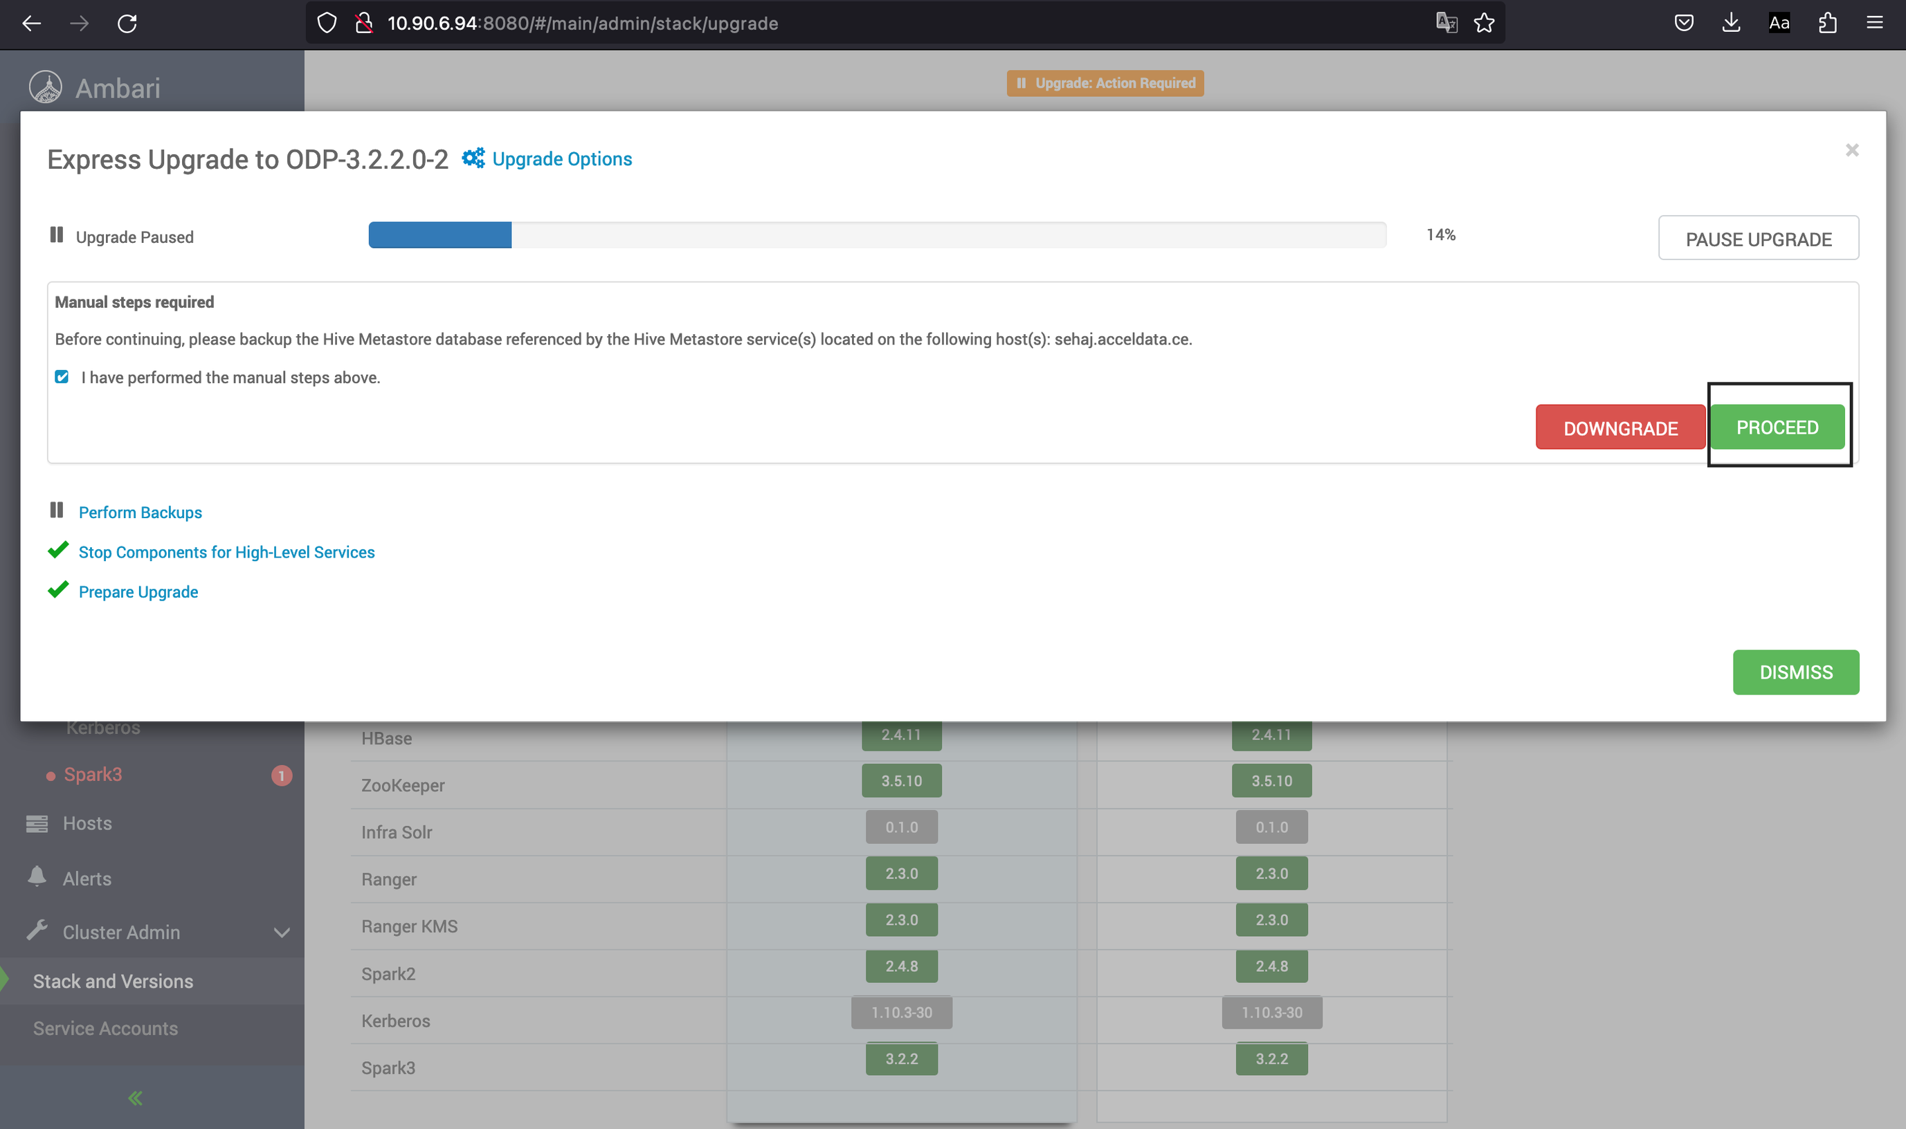
Task: Click the Hosts server icon
Action: coord(37,824)
